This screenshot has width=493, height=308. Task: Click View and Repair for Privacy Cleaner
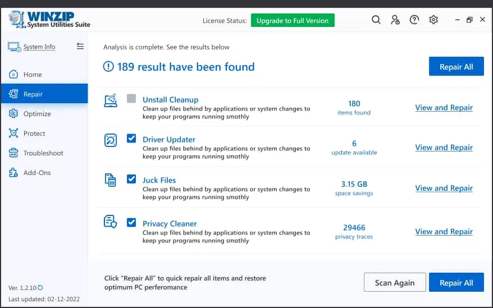[444, 232]
